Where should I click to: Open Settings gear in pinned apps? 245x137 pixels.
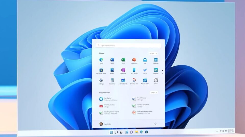[x=101, y=81]
